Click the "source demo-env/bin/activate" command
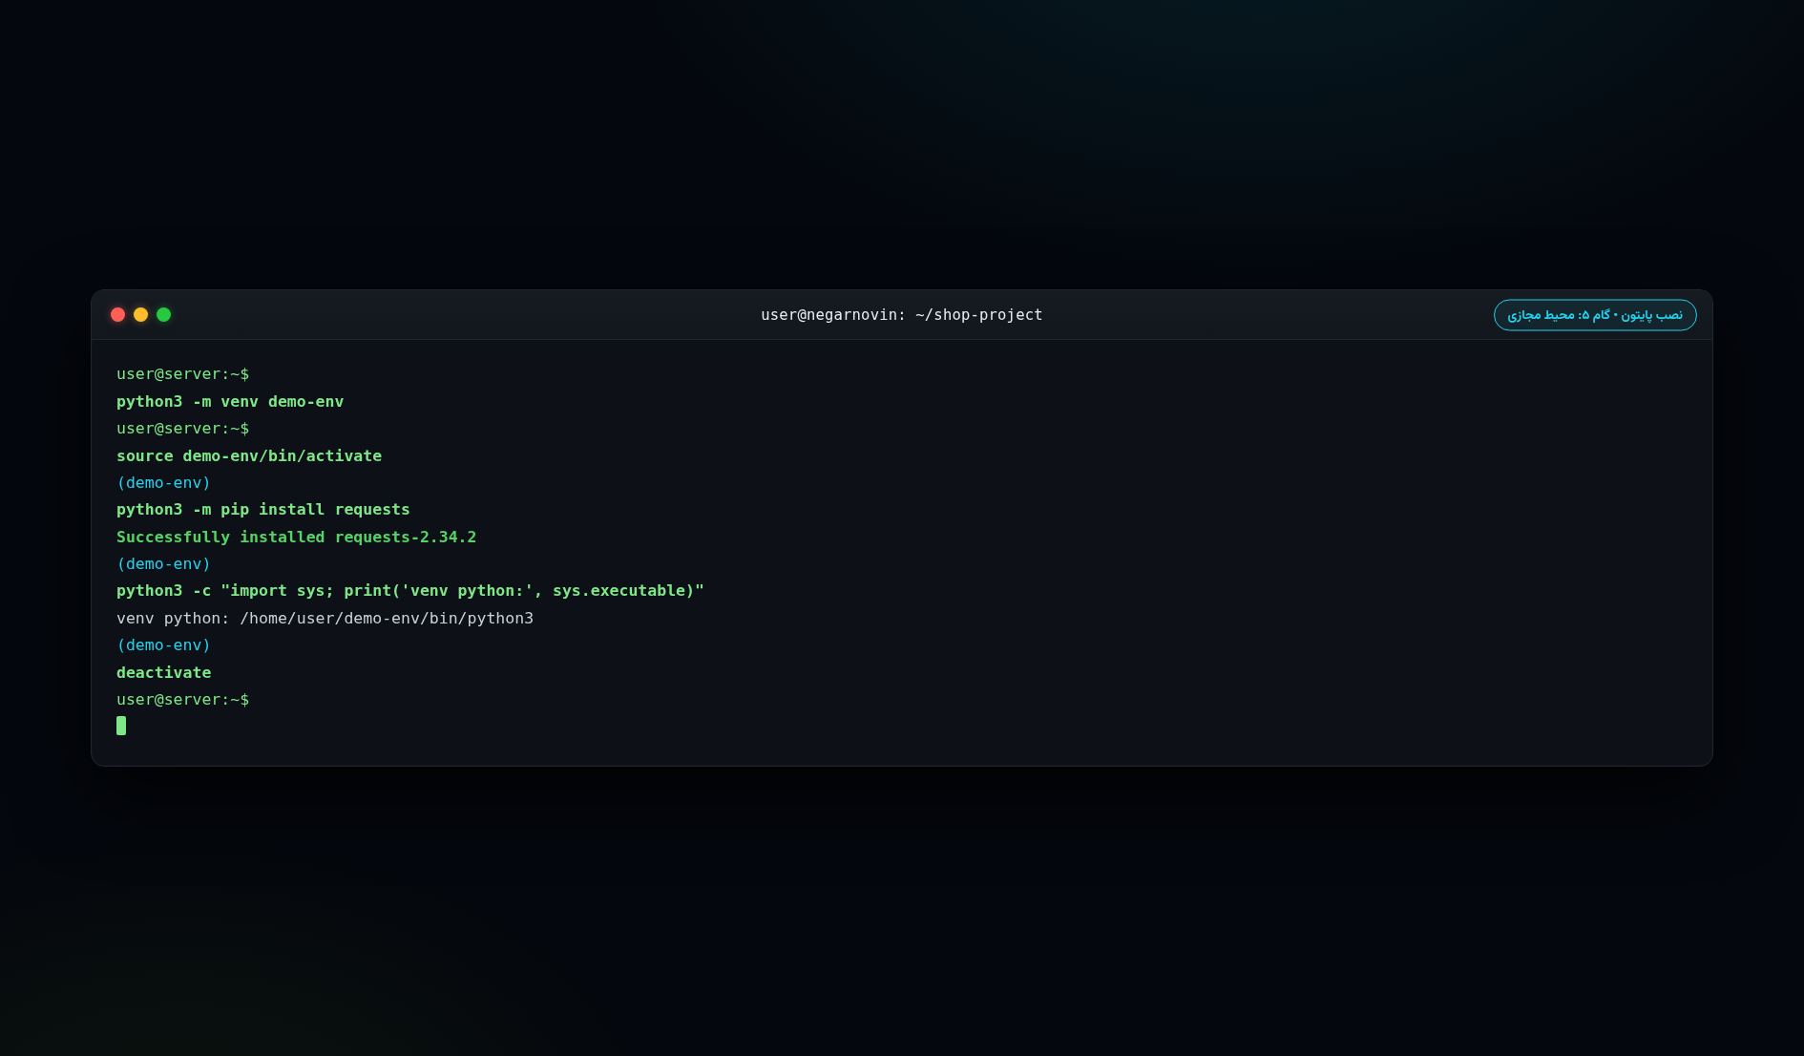The image size is (1804, 1056). click(x=249, y=456)
